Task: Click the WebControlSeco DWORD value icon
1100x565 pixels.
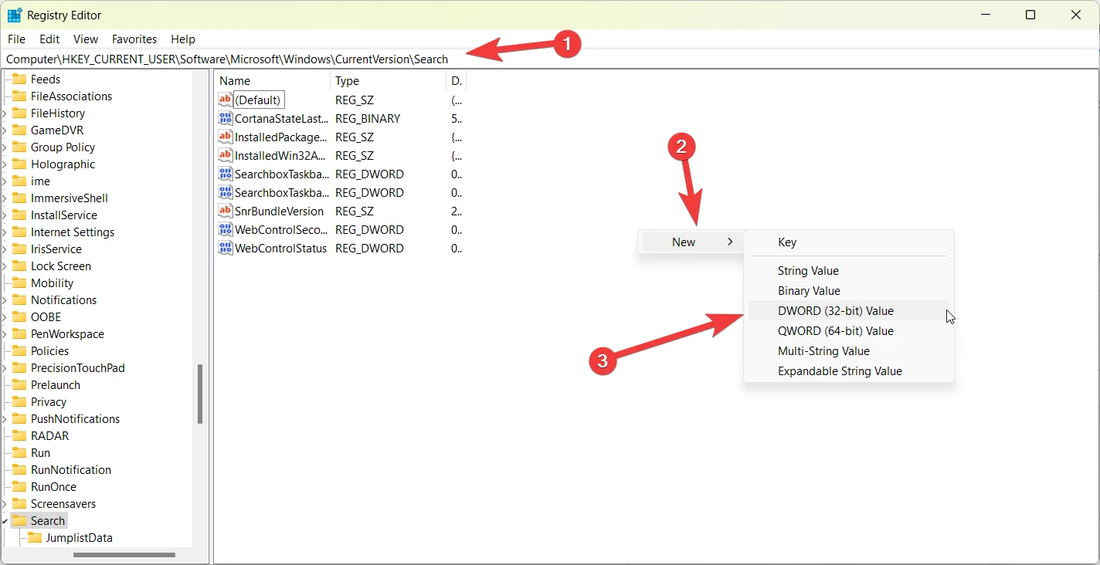Action: coord(225,229)
